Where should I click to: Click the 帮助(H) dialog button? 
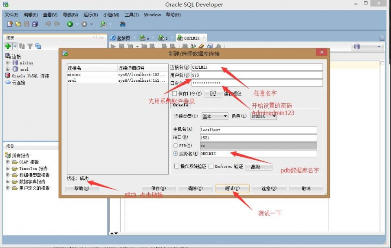pyautogui.click(x=82, y=189)
